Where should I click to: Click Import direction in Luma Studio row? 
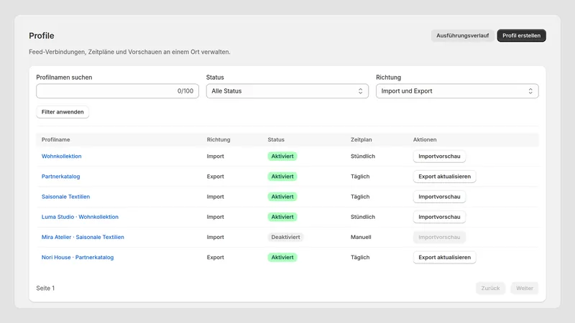(215, 217)
